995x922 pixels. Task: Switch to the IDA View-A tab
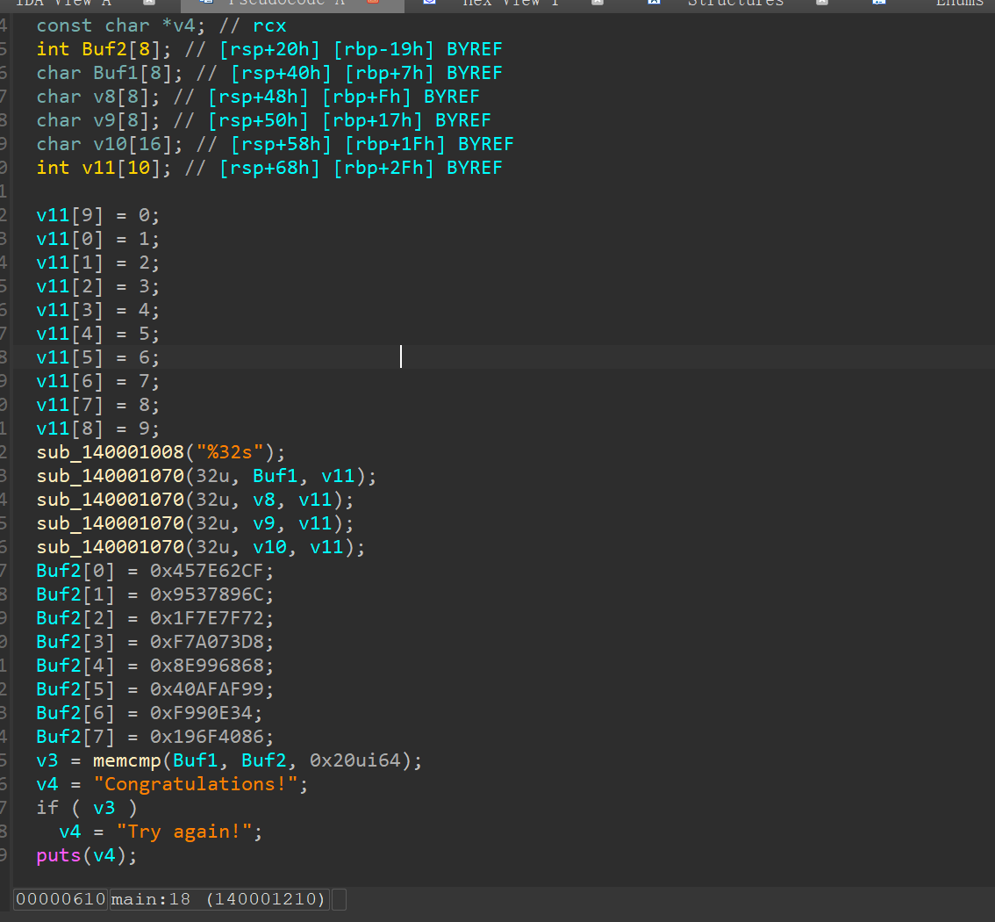66,3
